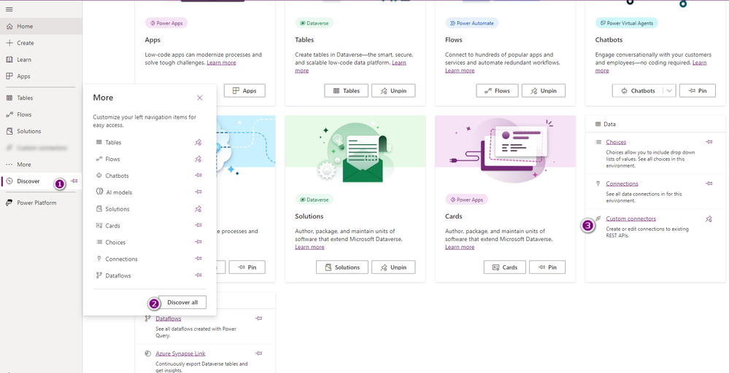The height and width of the screenshot is (373, 729).
Task: Open Apps in left navigation
Action: click(41, 76)
